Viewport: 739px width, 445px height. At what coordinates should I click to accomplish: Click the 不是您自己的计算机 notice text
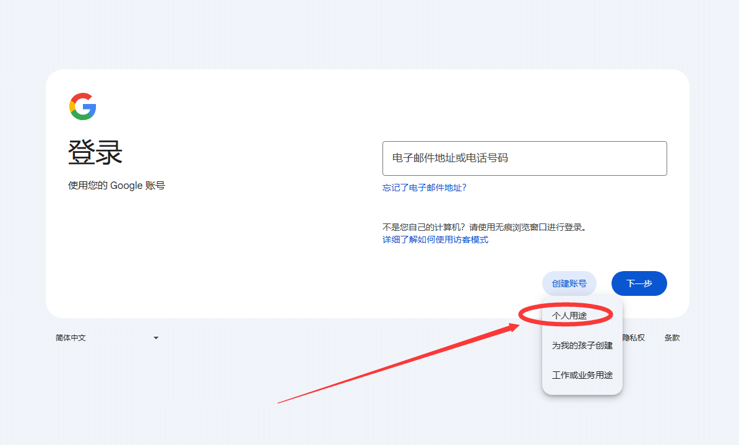pos(485,227)
